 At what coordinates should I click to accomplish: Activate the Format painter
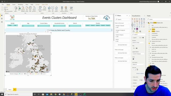point(8,11)
